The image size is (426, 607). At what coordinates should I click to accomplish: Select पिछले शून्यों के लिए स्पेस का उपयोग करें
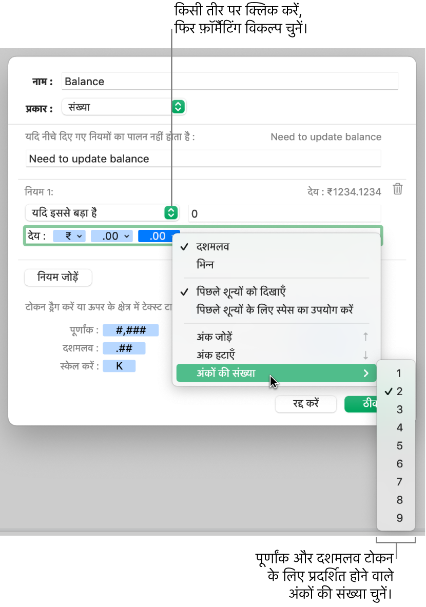pyautogui.click(x=276, y=310)
